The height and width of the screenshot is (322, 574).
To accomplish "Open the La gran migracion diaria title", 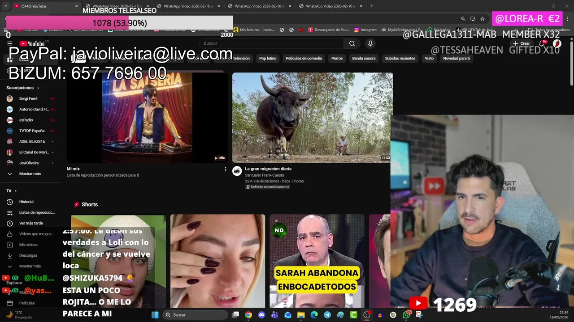I will pyautogui.click(x=268, y=169).
